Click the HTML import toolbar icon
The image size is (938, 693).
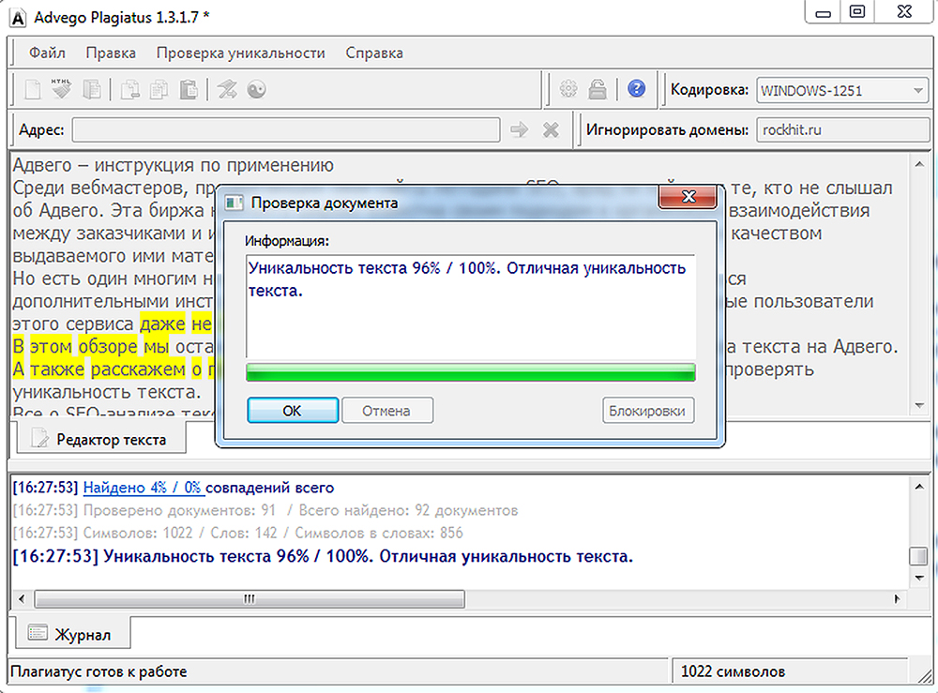click(62, 89)
